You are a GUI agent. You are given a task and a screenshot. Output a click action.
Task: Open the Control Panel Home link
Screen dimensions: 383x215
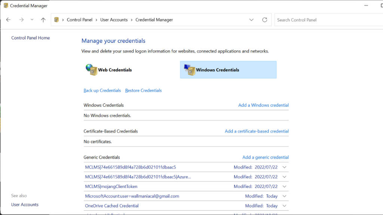[30, 38]
